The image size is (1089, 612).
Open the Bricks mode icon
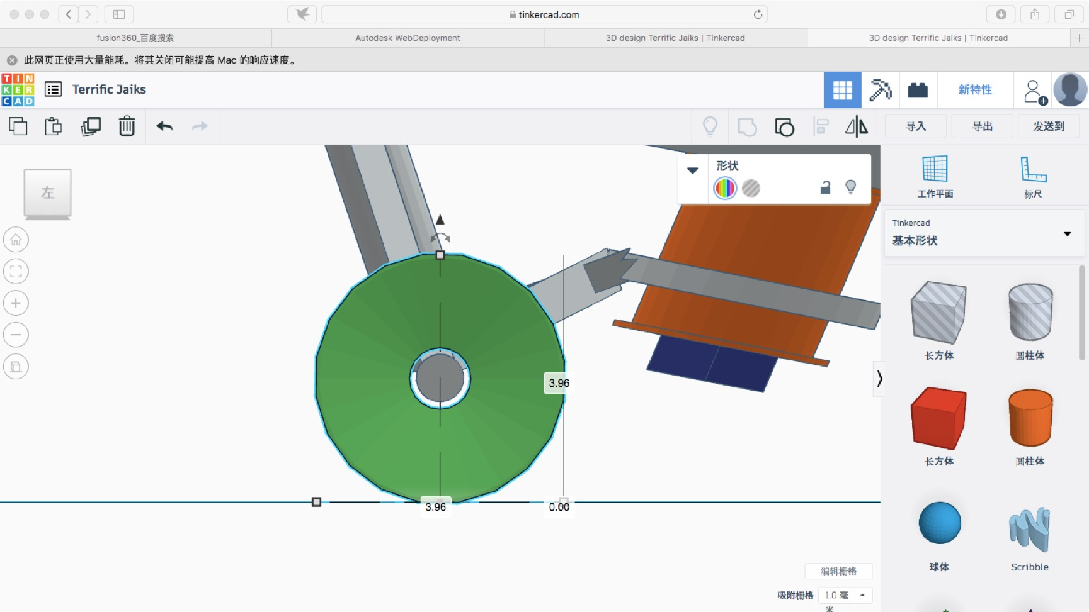918,90
